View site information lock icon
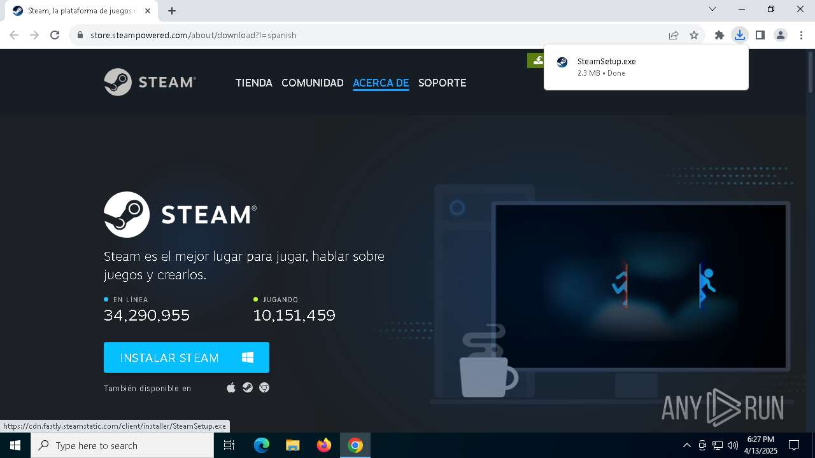The image size is (815, 458). pyautogui.click(x=80, y=35)
